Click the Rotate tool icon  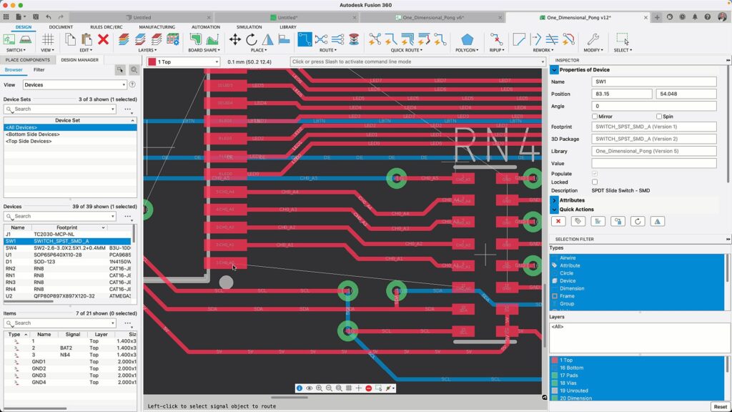252,39
